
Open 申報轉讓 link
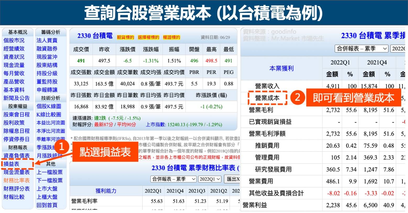(x=47, y=90)
